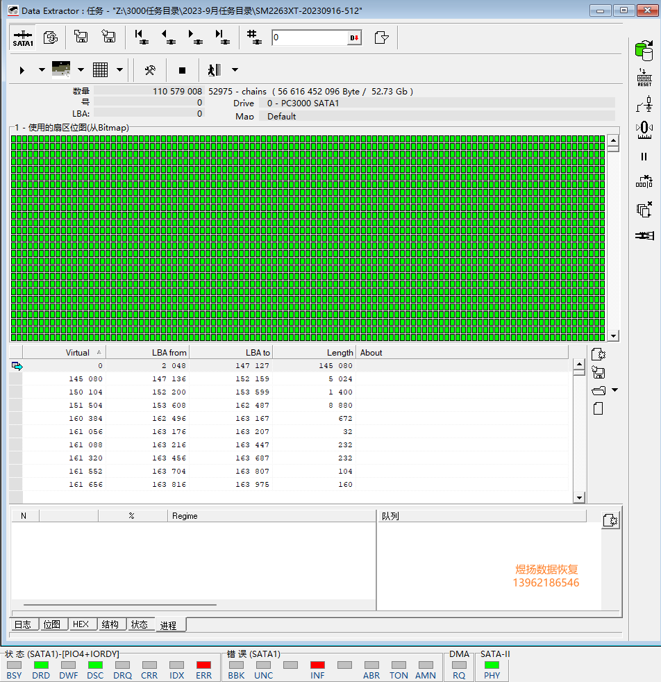
Task: Open the map view dropdown arrow
Action: coord(81,69)
